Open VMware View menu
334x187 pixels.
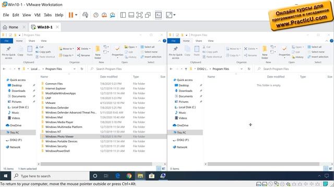coord(27,15)
